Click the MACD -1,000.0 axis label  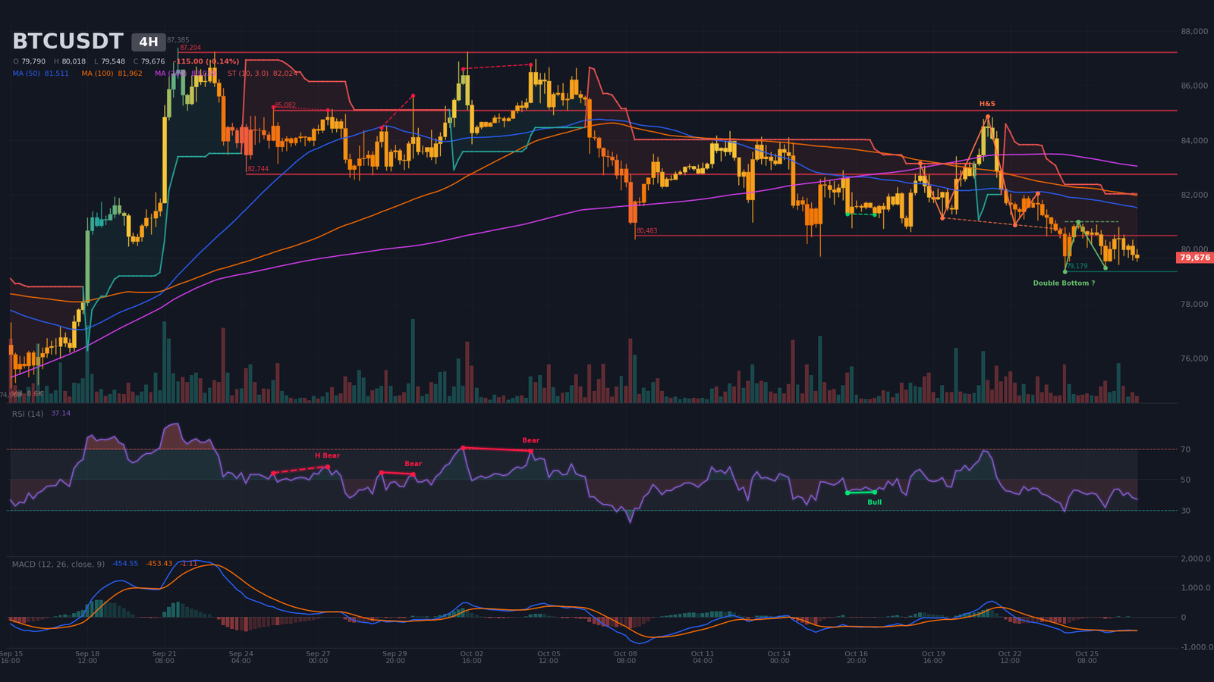[1196, 647]
